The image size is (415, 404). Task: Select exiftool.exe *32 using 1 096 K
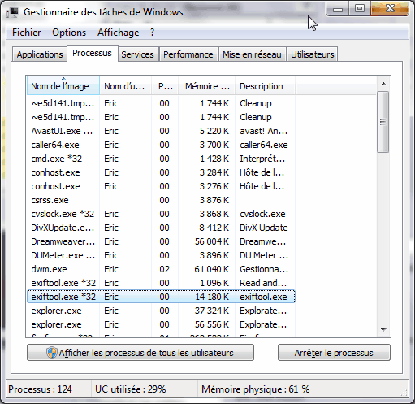[x=161, y=283]
